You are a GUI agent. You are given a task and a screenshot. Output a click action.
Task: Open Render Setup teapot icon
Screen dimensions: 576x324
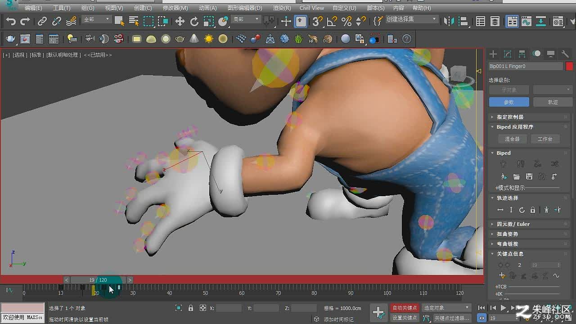[x=10, y=39]
